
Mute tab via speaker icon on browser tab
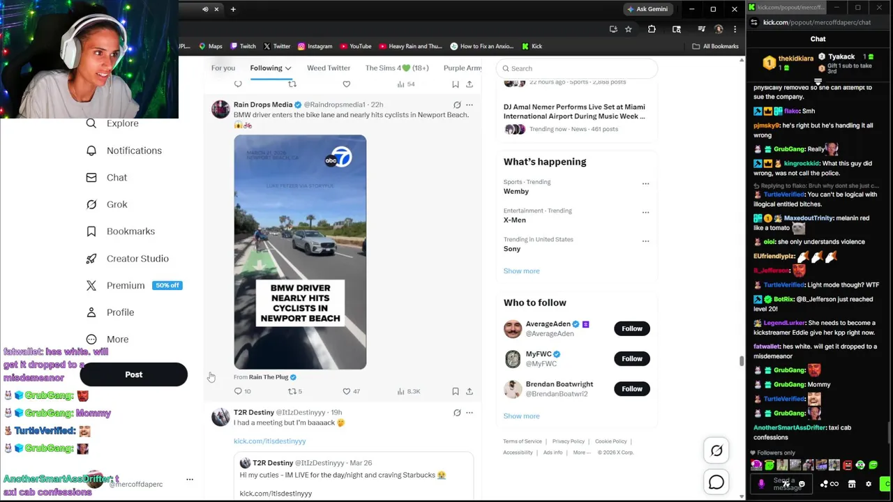(205, 9)
